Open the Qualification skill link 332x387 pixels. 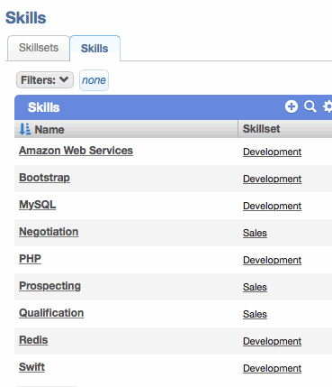coord(51,313)
